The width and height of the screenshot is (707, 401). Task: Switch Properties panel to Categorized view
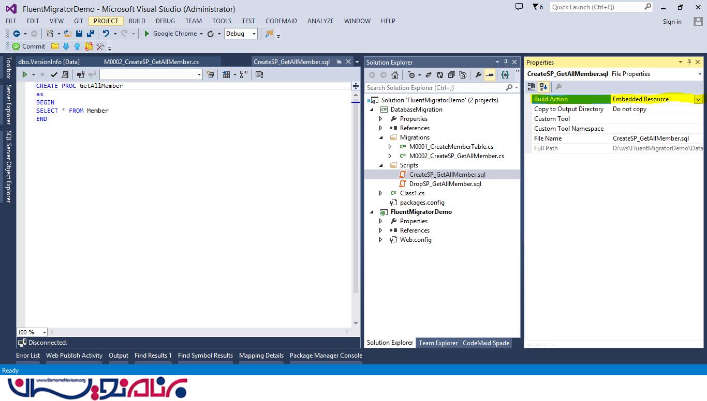(x=532, y=87)
